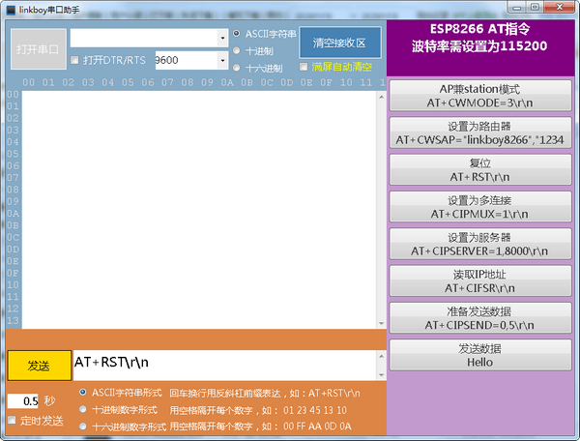Click the 读取IP地址 AT+CIFSR button

480,280
